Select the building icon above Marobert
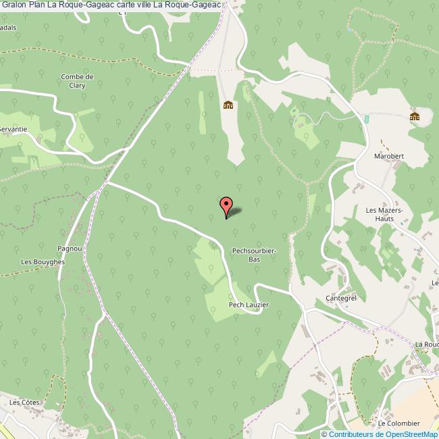The height and width of the screenshot is (439, 439). 415,116
